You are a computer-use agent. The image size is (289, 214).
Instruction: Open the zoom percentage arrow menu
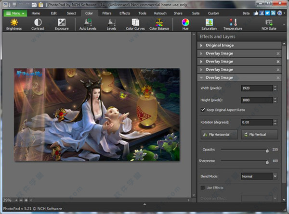click(16, 200)
